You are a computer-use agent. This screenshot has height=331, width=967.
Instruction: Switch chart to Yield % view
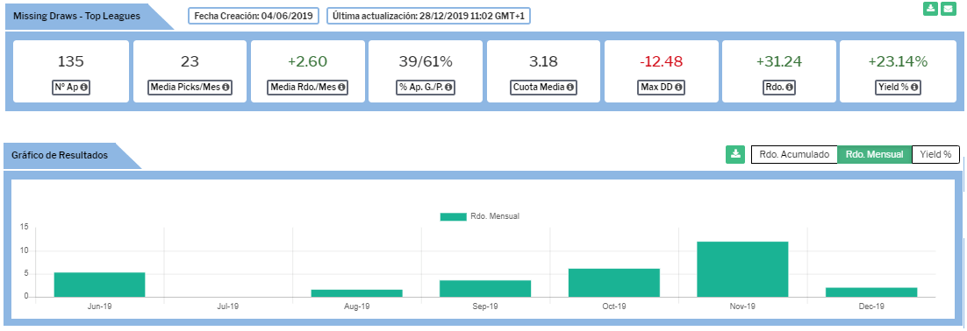(x=935, y=154)
